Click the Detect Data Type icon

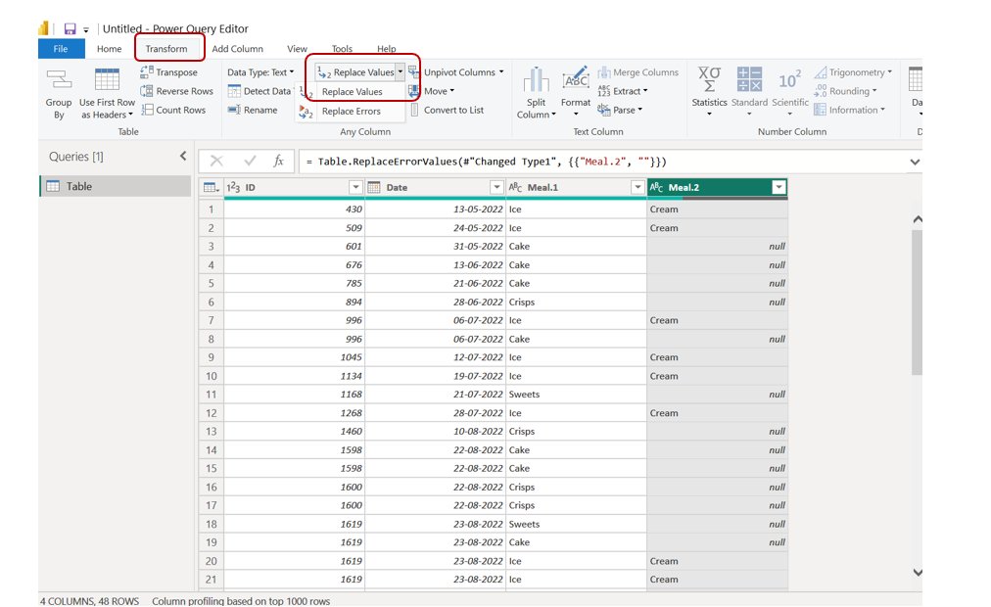[234, 91]
